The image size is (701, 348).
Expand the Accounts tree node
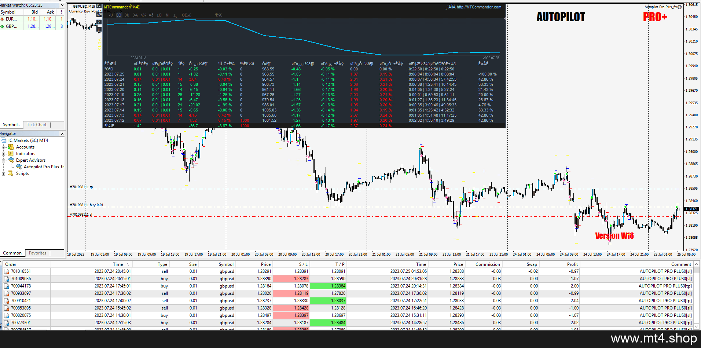pyautogui.click(x=4, y=147)
